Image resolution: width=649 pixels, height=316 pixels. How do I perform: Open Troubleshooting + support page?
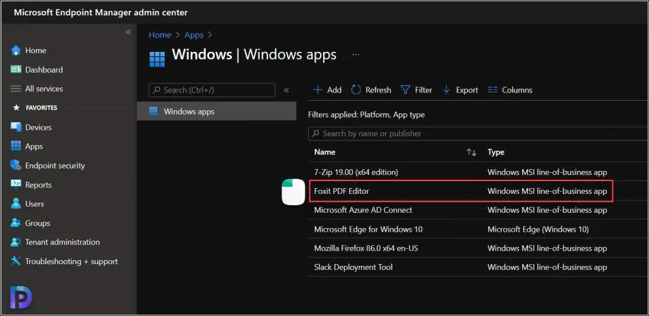click(72, 261)
